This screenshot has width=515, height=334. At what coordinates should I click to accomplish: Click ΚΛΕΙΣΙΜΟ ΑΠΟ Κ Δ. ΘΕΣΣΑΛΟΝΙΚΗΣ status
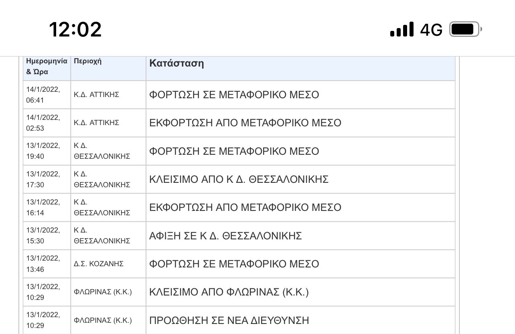pyautogui.click(x=239, y=179)
